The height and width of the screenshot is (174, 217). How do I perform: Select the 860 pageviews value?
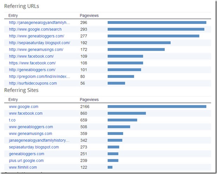pos(84,113)
